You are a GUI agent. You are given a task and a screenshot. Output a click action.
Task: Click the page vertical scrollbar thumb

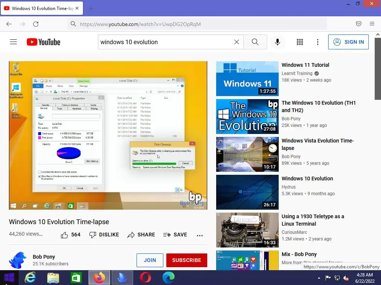pos(378,69)
